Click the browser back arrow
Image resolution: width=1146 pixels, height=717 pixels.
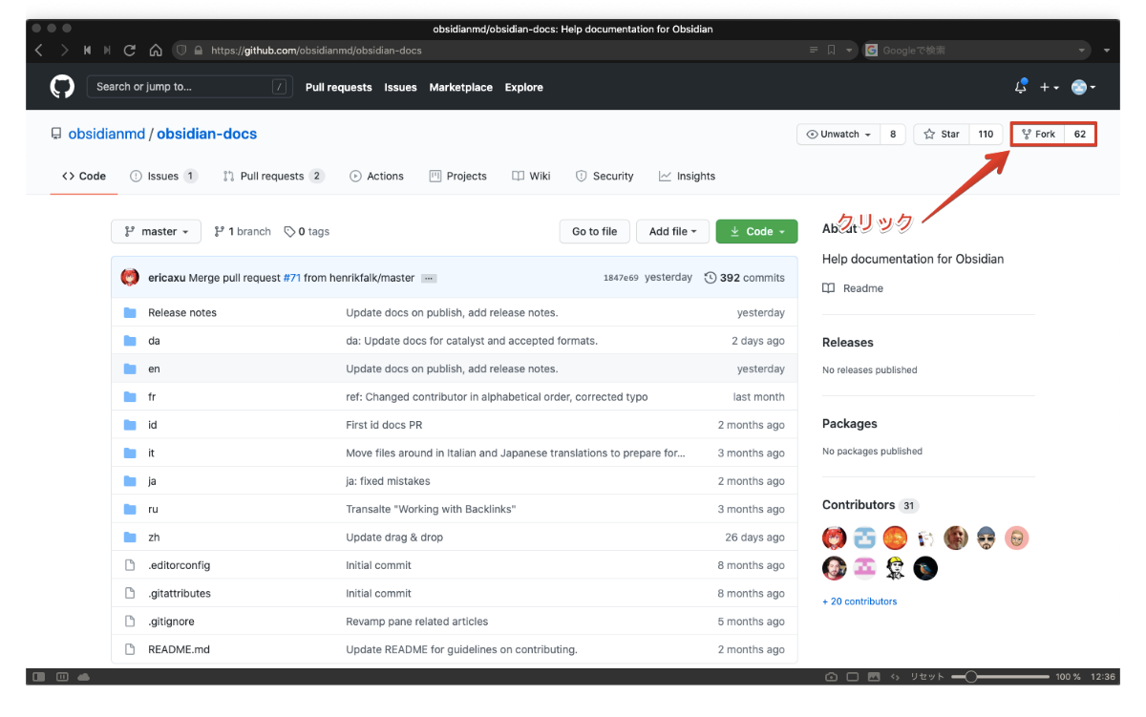(x=39, y=51)
